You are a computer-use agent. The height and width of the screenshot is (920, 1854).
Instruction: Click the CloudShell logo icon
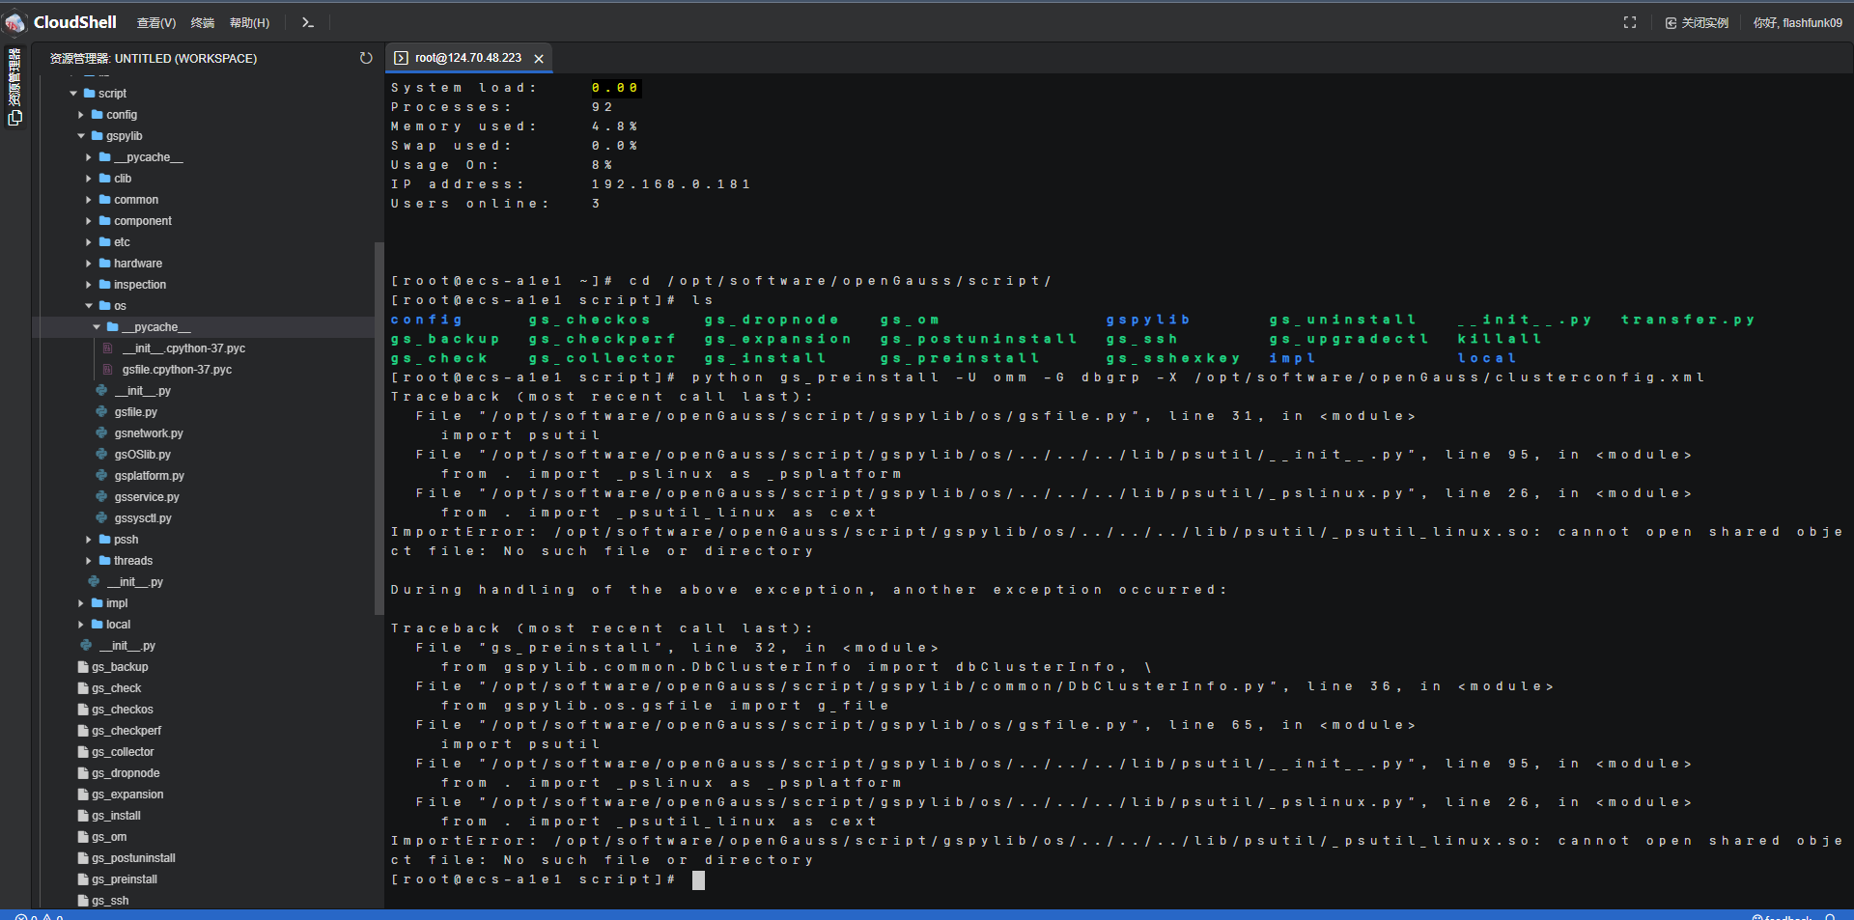15,22
